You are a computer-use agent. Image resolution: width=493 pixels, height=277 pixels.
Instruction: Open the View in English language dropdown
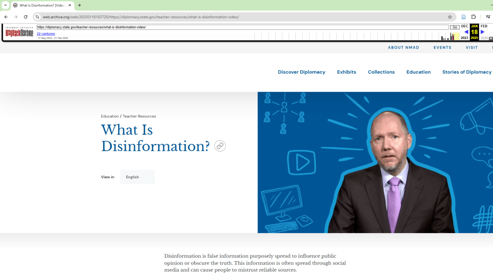click(x=137, y=177)
